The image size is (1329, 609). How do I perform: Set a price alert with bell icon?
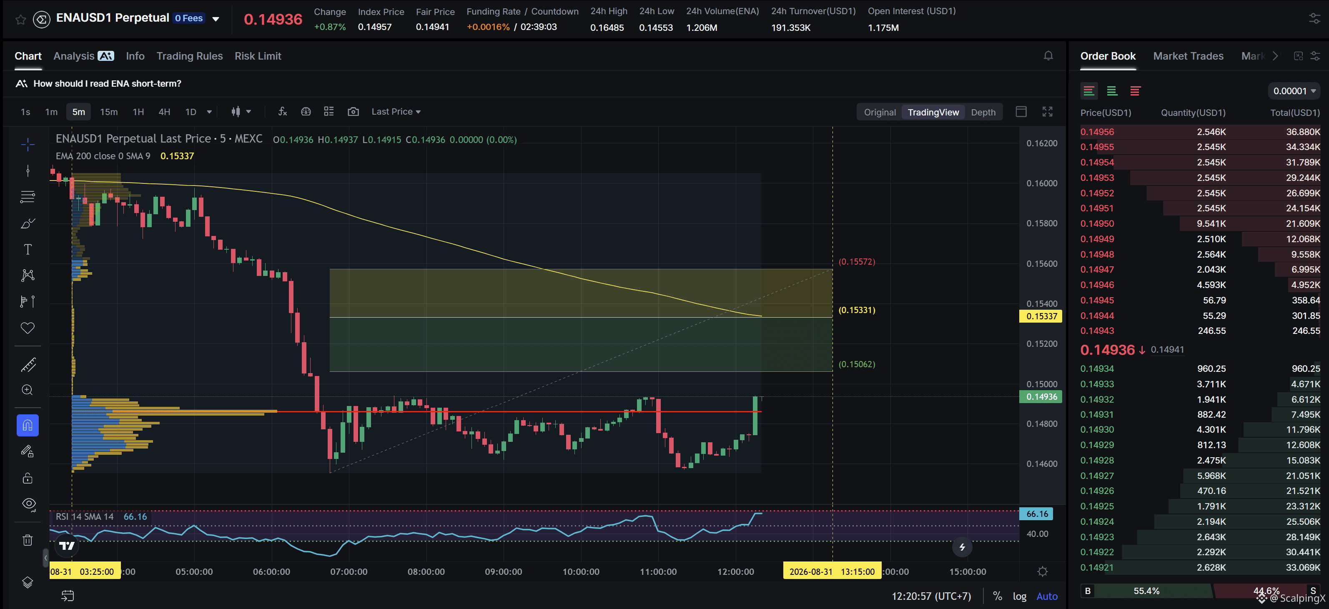(x=1048, y=56)
